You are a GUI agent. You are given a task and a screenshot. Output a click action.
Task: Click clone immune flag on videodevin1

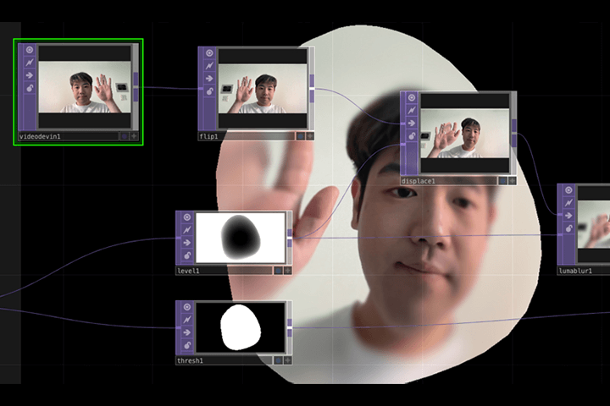click(28, 63)
